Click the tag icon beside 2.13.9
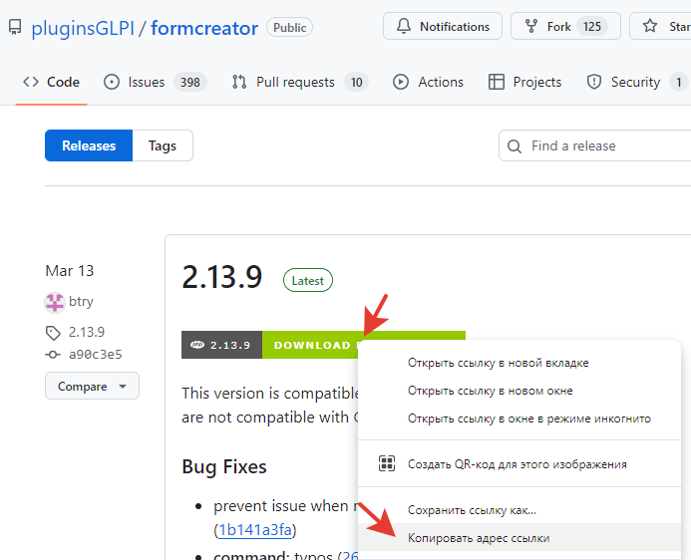Image resolution: width=691 pixels, height=560 pixels. (x=53, y=333)
